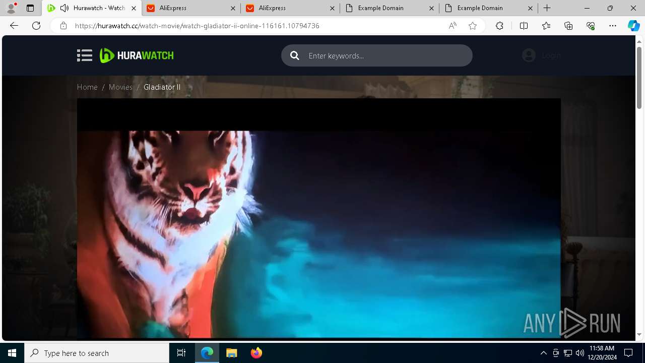Open the clock showing 11:58 AM

coord(602,353)
